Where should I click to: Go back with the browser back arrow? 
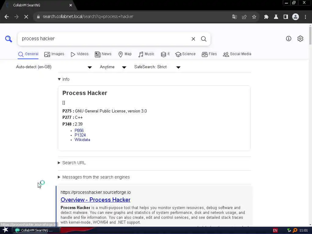tap(7, 17)
